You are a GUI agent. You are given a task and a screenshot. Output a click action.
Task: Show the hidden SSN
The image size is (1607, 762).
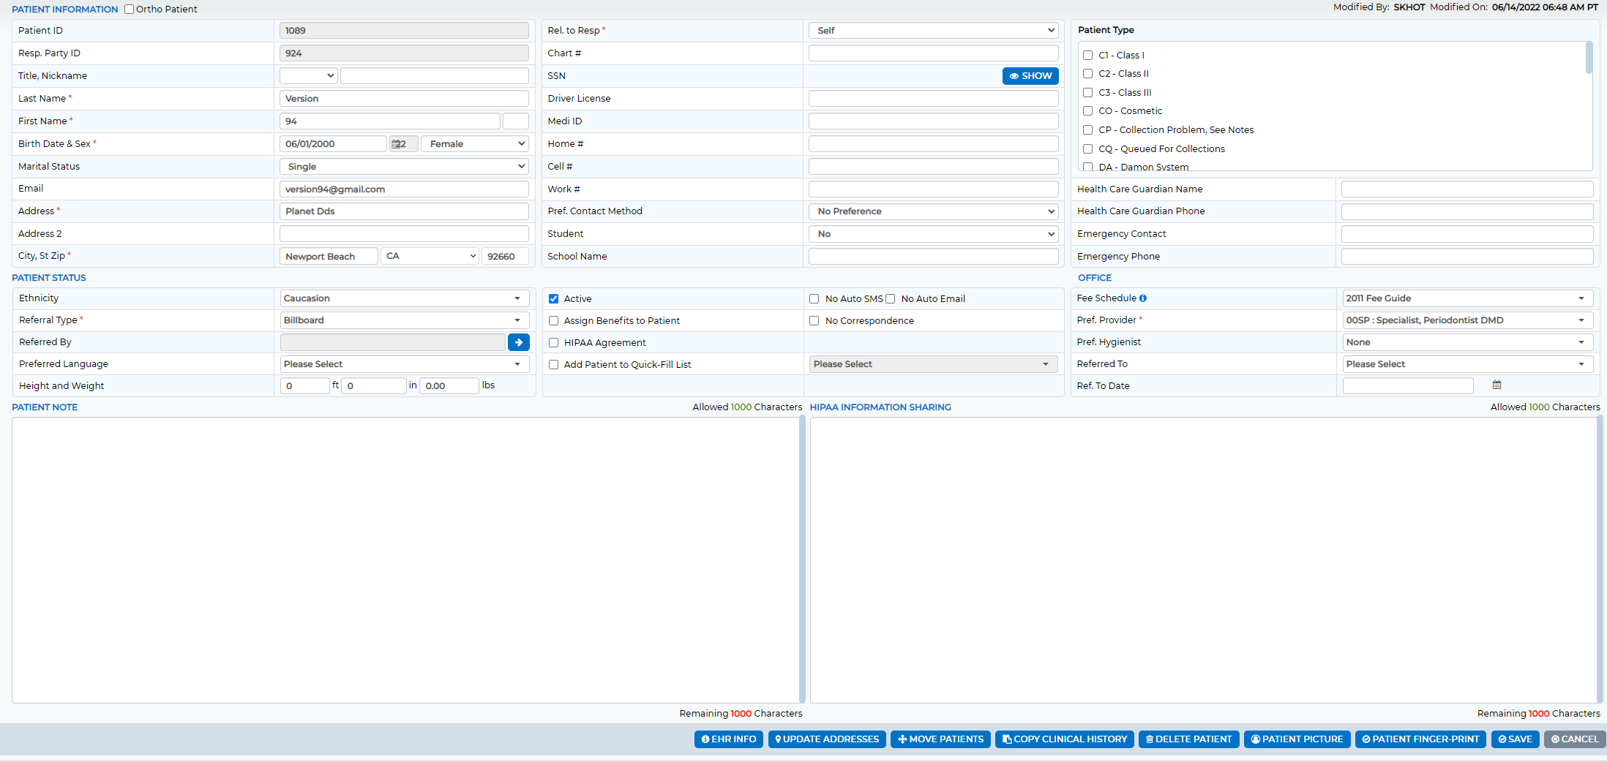click(x=1030, y=76)
